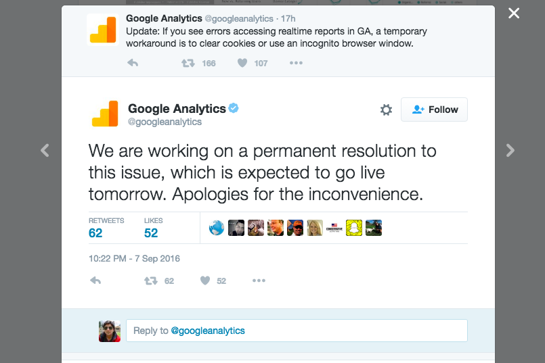The height and width of the screenshot is (363, 545).
Task: Type in the Reply to @googleanalytics field
Action: coord(297,331)
